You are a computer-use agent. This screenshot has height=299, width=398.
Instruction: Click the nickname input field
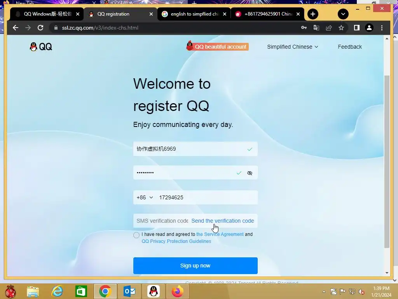pos(195,149)
